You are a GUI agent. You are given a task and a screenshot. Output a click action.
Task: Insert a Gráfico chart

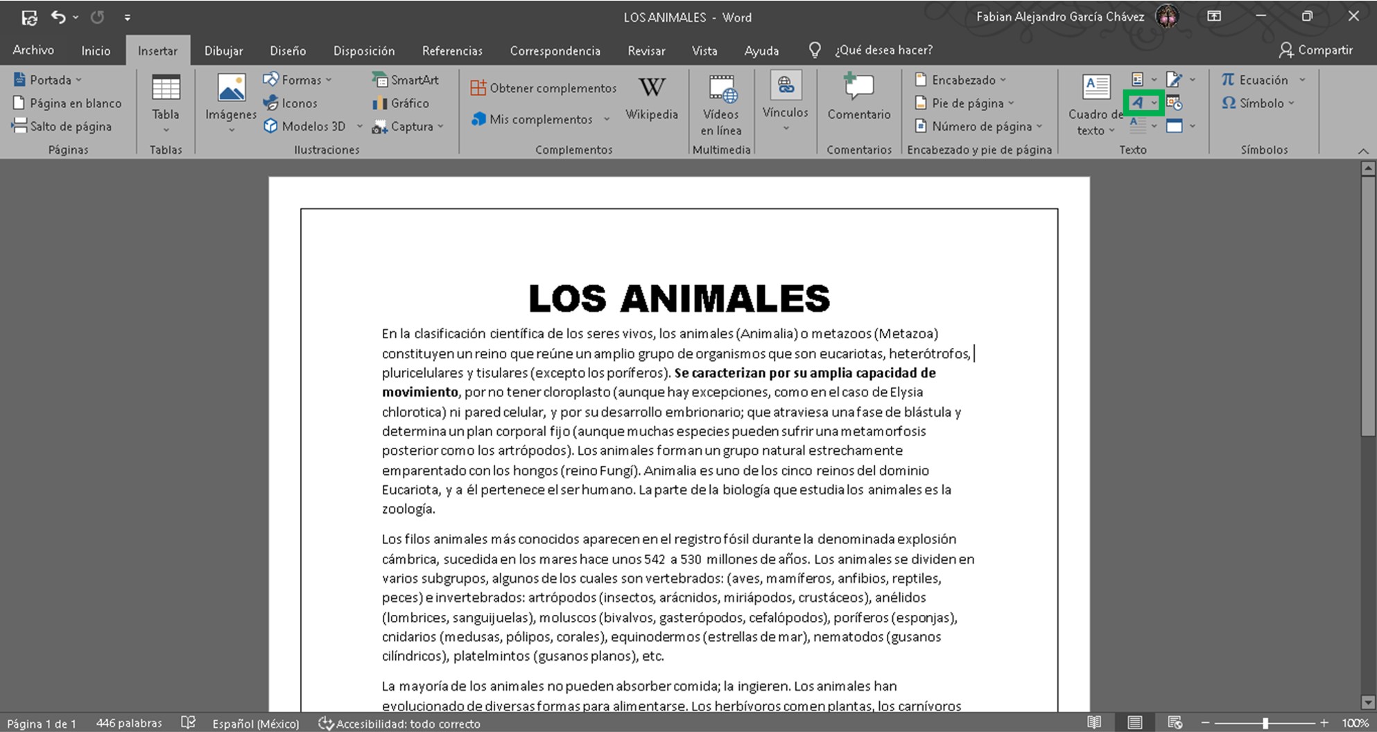[x=401, y=103]
